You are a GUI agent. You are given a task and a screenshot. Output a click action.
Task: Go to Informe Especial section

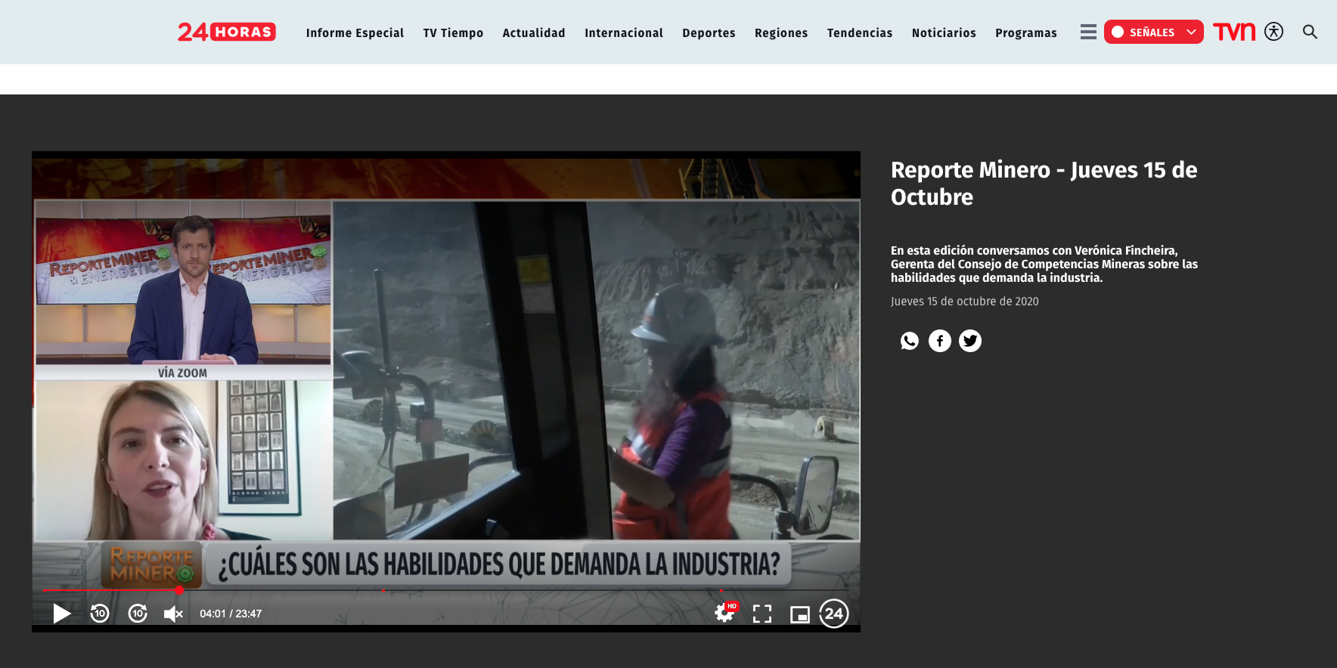point(355,32)
